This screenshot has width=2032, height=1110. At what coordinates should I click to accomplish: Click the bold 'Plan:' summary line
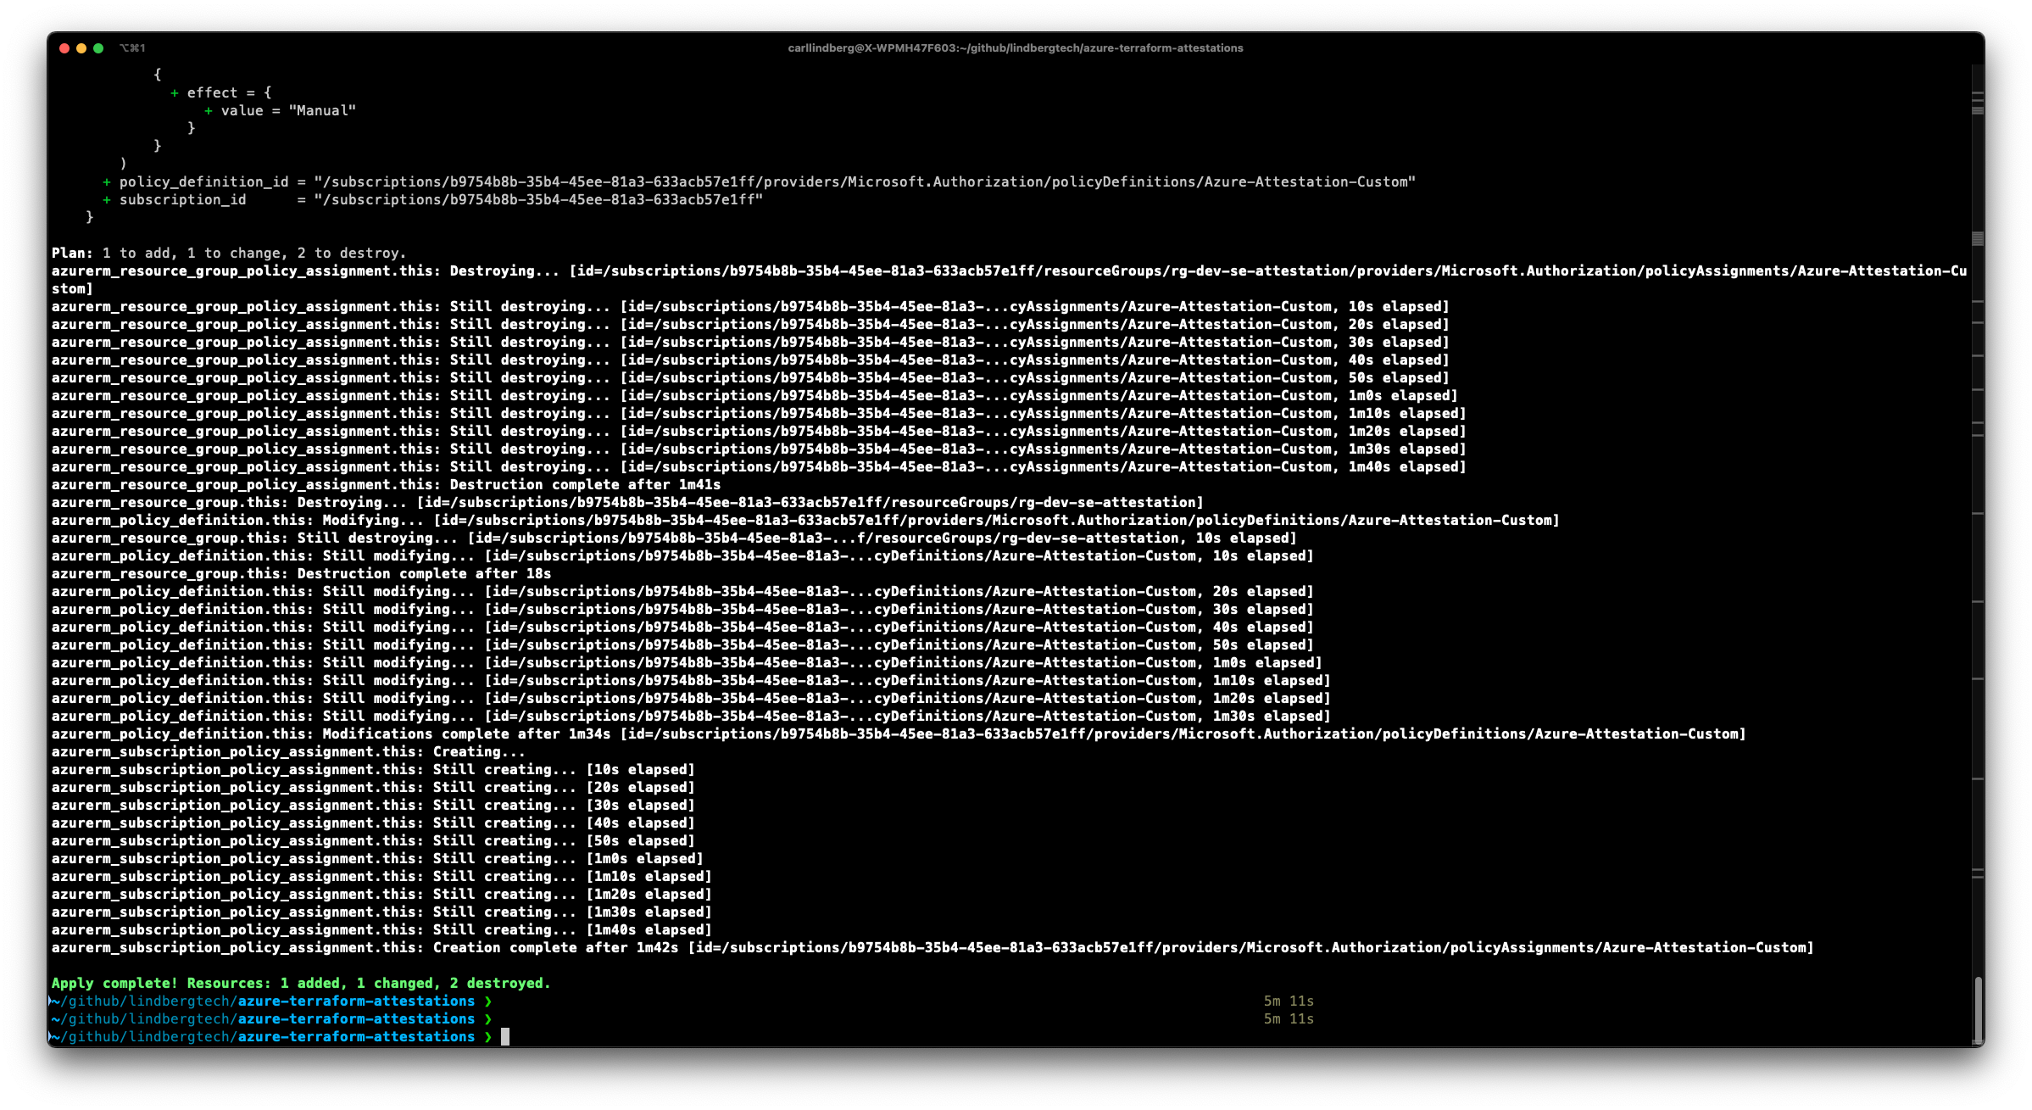[x=229, y=254]
